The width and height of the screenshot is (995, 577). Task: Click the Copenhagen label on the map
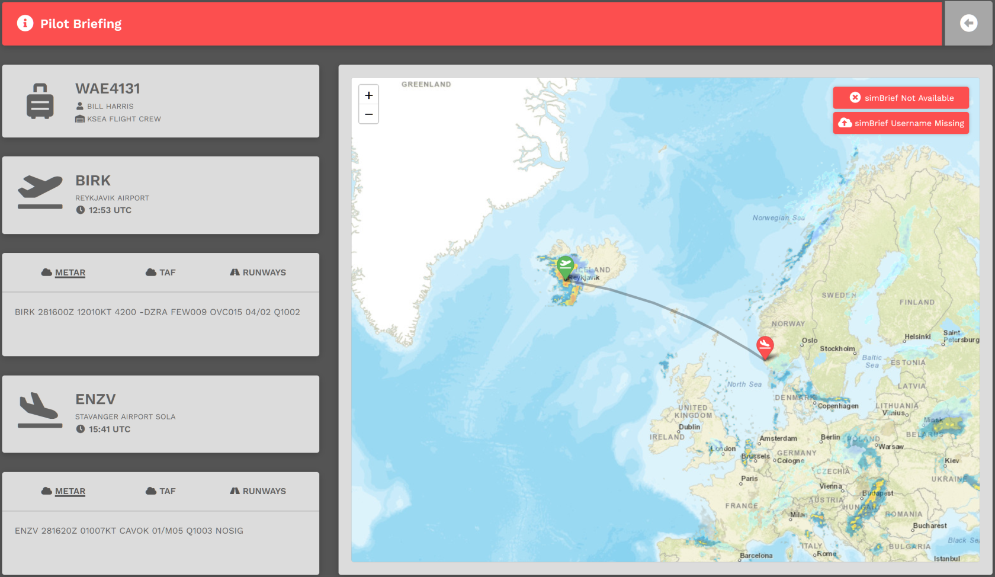pos(838,406)
